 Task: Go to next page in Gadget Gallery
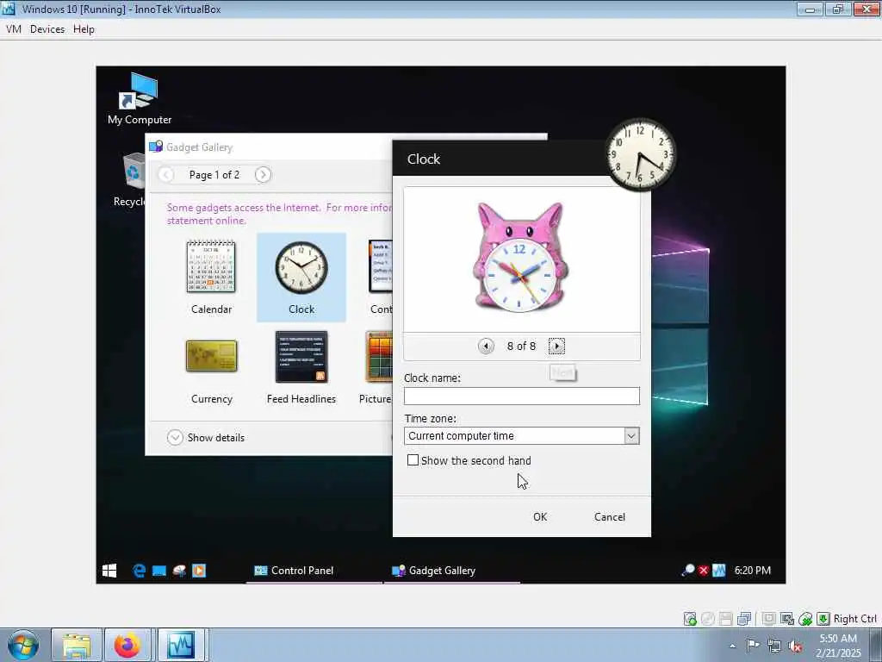pos(263,174)
